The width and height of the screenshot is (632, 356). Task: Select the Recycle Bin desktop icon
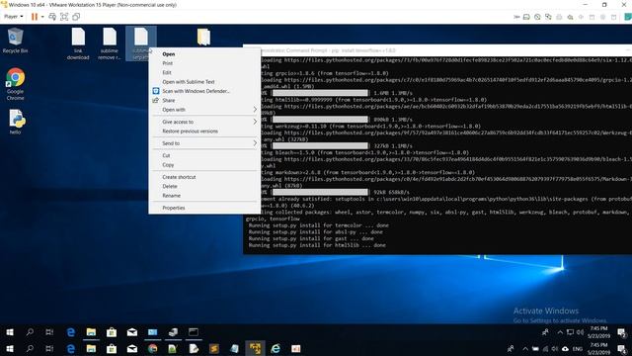(15, 40)
